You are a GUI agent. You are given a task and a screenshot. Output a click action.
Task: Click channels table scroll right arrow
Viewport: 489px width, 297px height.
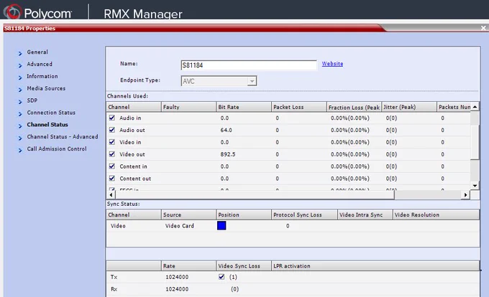pyautogui.click(x=465, y=195)
